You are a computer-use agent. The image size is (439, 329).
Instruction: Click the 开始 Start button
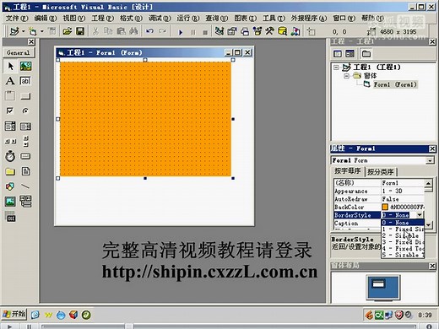[x=14, y=314]
